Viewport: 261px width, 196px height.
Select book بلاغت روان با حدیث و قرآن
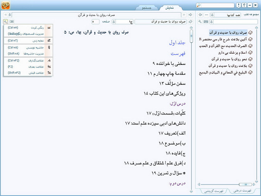click(x=228, y=66)
